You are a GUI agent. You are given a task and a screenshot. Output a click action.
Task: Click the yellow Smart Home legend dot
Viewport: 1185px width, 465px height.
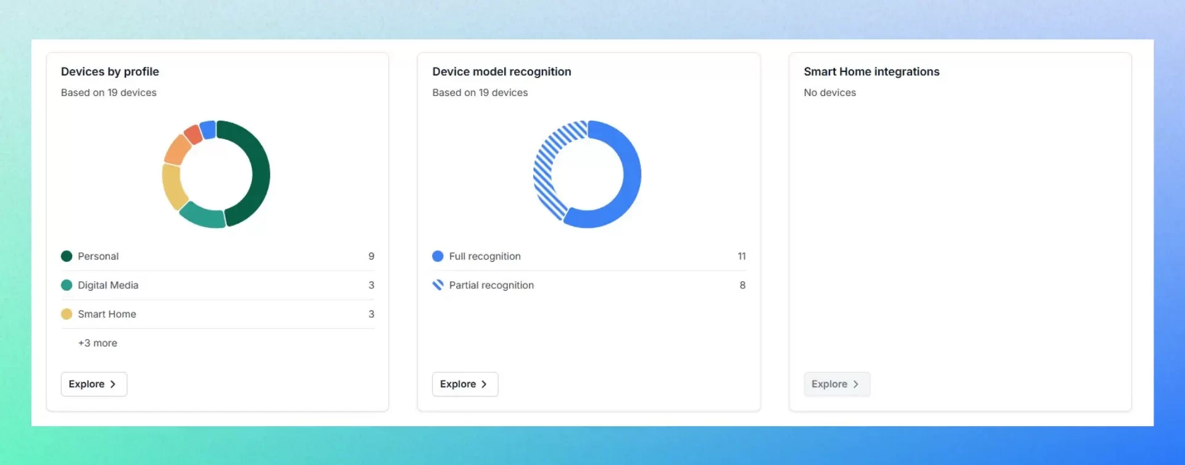pos(67,314)
